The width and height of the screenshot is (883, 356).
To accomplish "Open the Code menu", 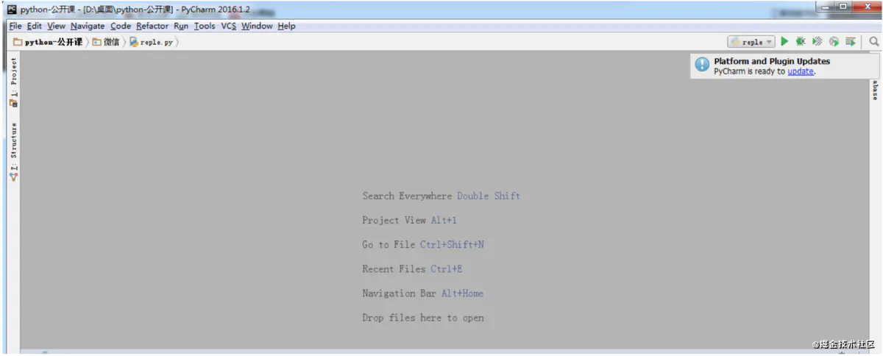I will [x=121, y=26].
